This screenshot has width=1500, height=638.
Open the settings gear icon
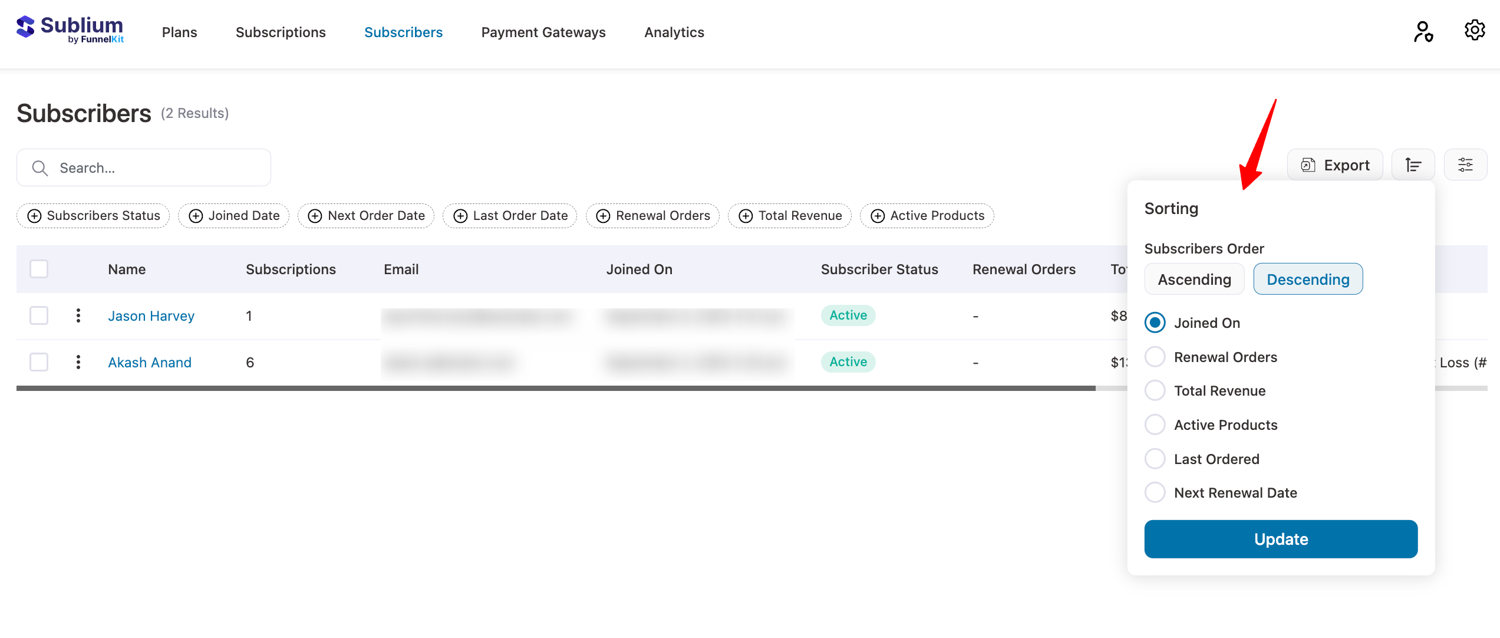[x=1475, y=30]
